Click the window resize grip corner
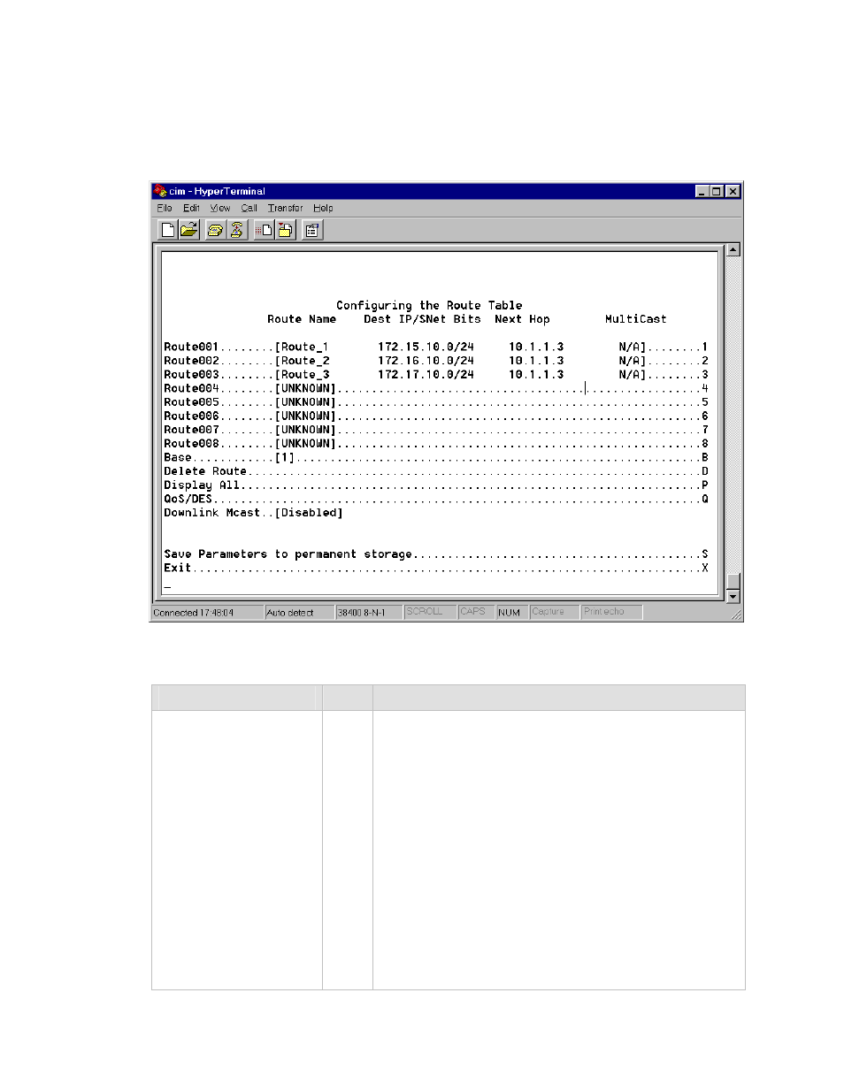Viewport: 844px width, 1092px height. click(x=736, y=615)
